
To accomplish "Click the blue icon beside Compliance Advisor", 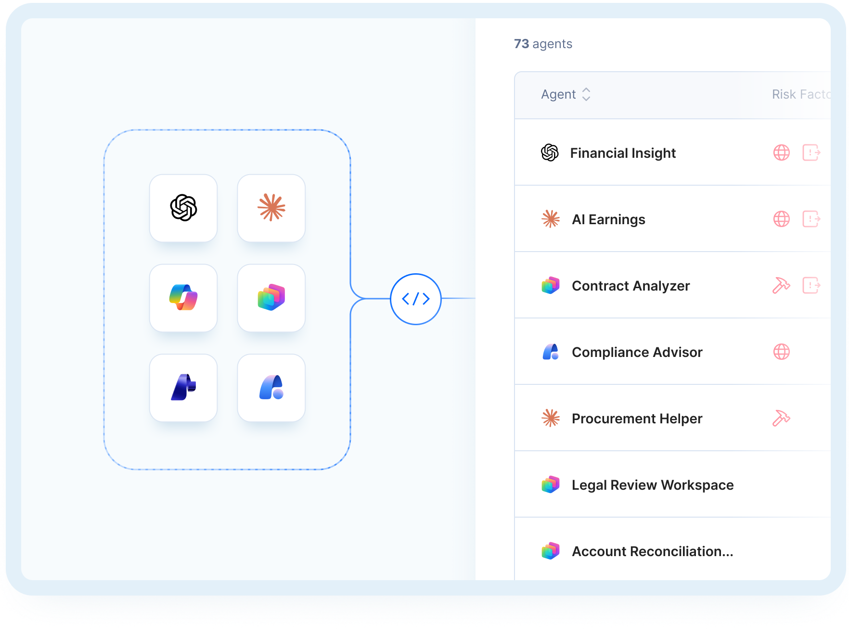I will click(x=551, y=352).
